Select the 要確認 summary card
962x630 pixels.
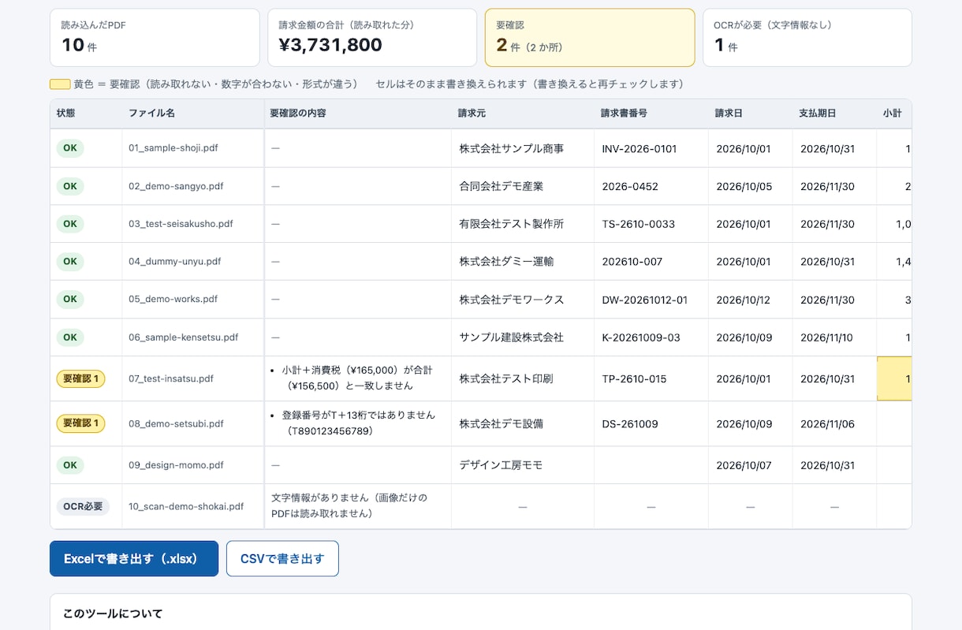point(590,38)
